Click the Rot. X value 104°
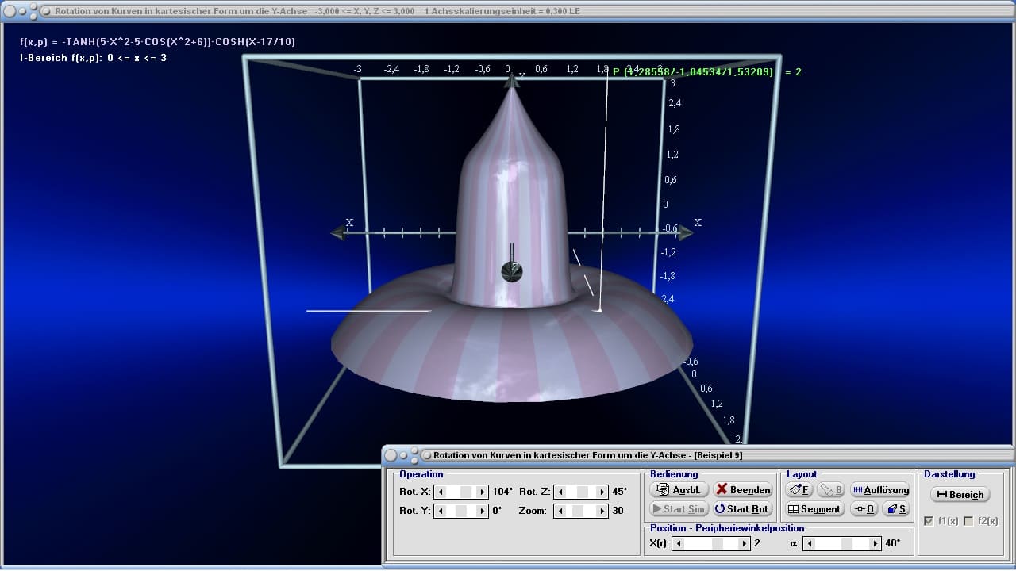This screenshot has height=571, width=1016. pyautogui.click(x=502, y=492)
